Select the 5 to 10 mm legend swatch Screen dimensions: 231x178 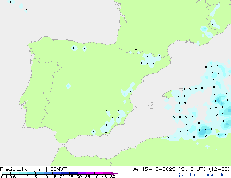[40, 173]
